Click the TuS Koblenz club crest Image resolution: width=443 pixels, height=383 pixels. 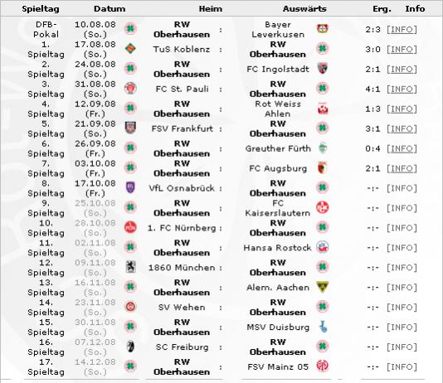click(130, 49)
